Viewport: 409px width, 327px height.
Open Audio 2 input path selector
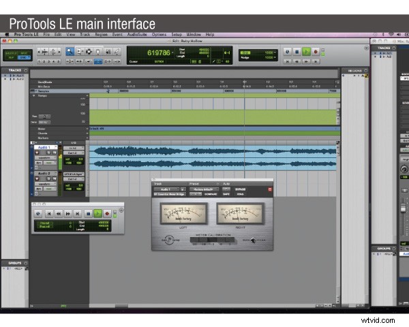[74, 174]
